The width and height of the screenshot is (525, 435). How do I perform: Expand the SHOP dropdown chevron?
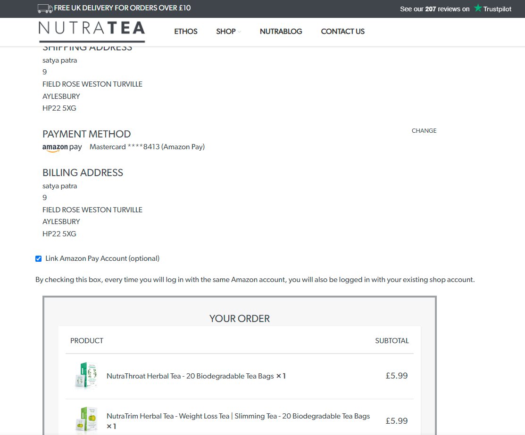pos(239,32)
